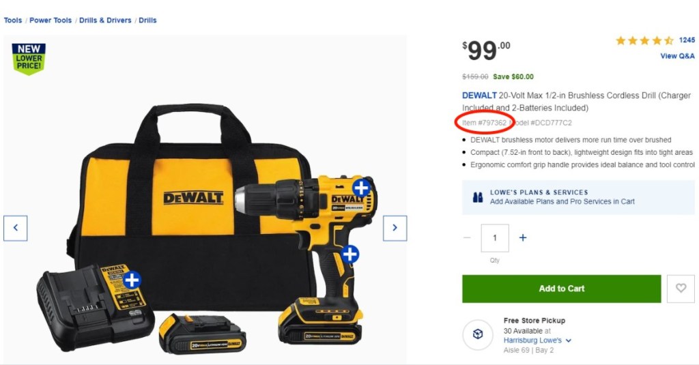This screenshot has height=365, width=699.
Task: Click the plus hotspot on the battery charger
Action: [132, 280]
